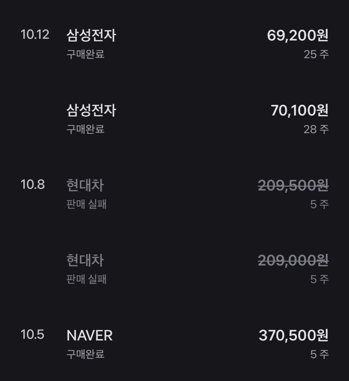Open the NAVER 370,500원 purchase entry
Viewport: 349px width, 381px height.
[x=174, y=345]
